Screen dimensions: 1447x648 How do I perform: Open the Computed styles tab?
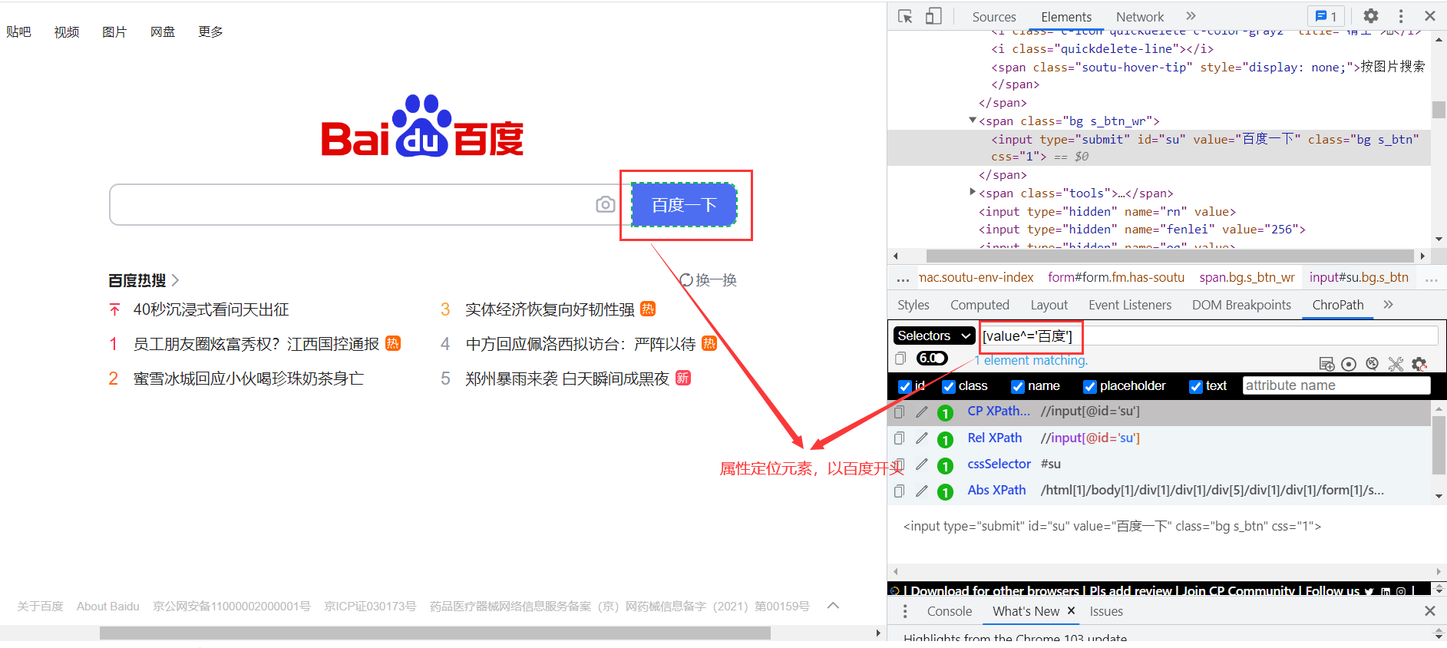click(x=980, y=305)
